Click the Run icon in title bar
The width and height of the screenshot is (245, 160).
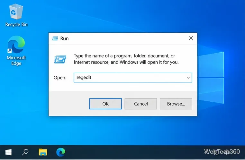[55, 38]
